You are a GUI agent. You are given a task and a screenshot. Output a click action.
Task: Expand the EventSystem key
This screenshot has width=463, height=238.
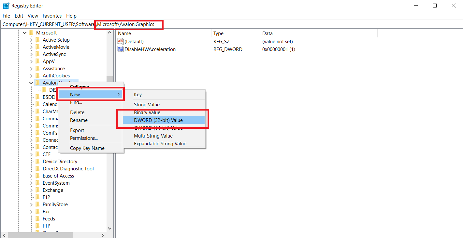31,183
